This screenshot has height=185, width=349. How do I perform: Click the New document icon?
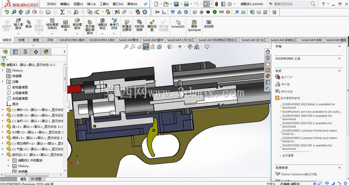156,4
